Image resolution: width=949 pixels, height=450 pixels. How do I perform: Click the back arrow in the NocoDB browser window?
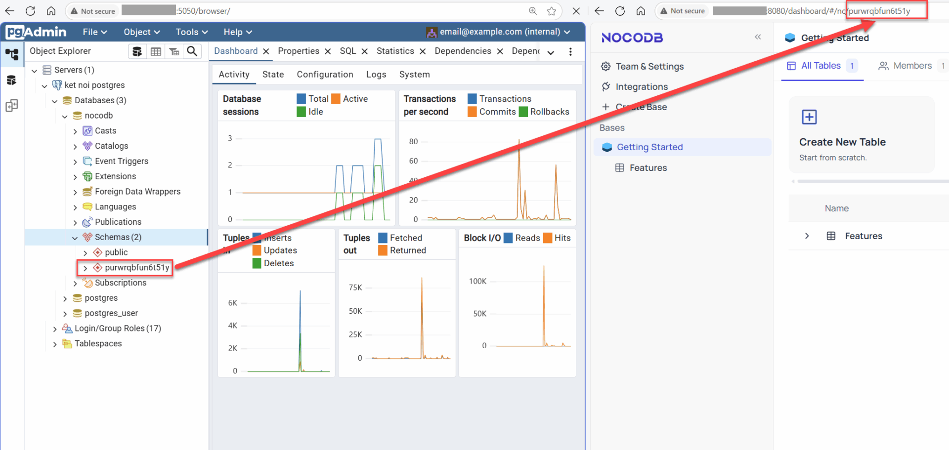599,11
